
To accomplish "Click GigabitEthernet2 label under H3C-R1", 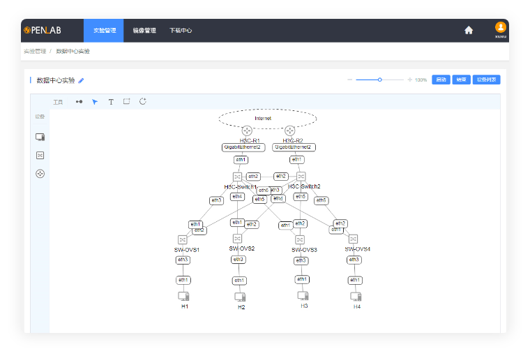I will click(243, 147).
